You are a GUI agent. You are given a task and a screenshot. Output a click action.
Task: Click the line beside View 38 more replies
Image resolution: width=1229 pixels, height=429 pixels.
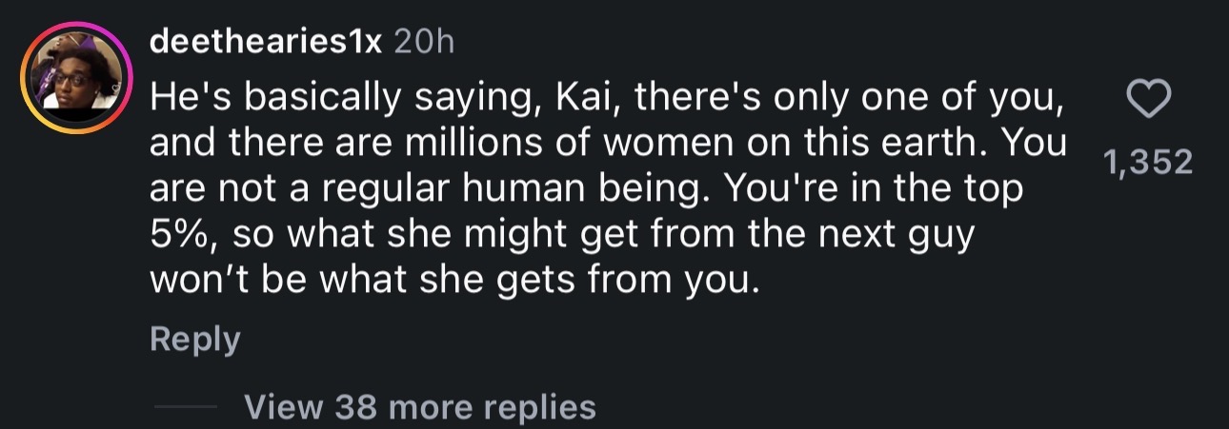(x=186, y=407)
